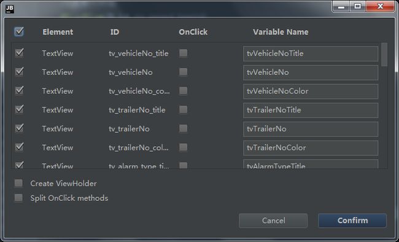Minimize the dialog window
Viewport: 399px width, 242px height.
(341, 6)
